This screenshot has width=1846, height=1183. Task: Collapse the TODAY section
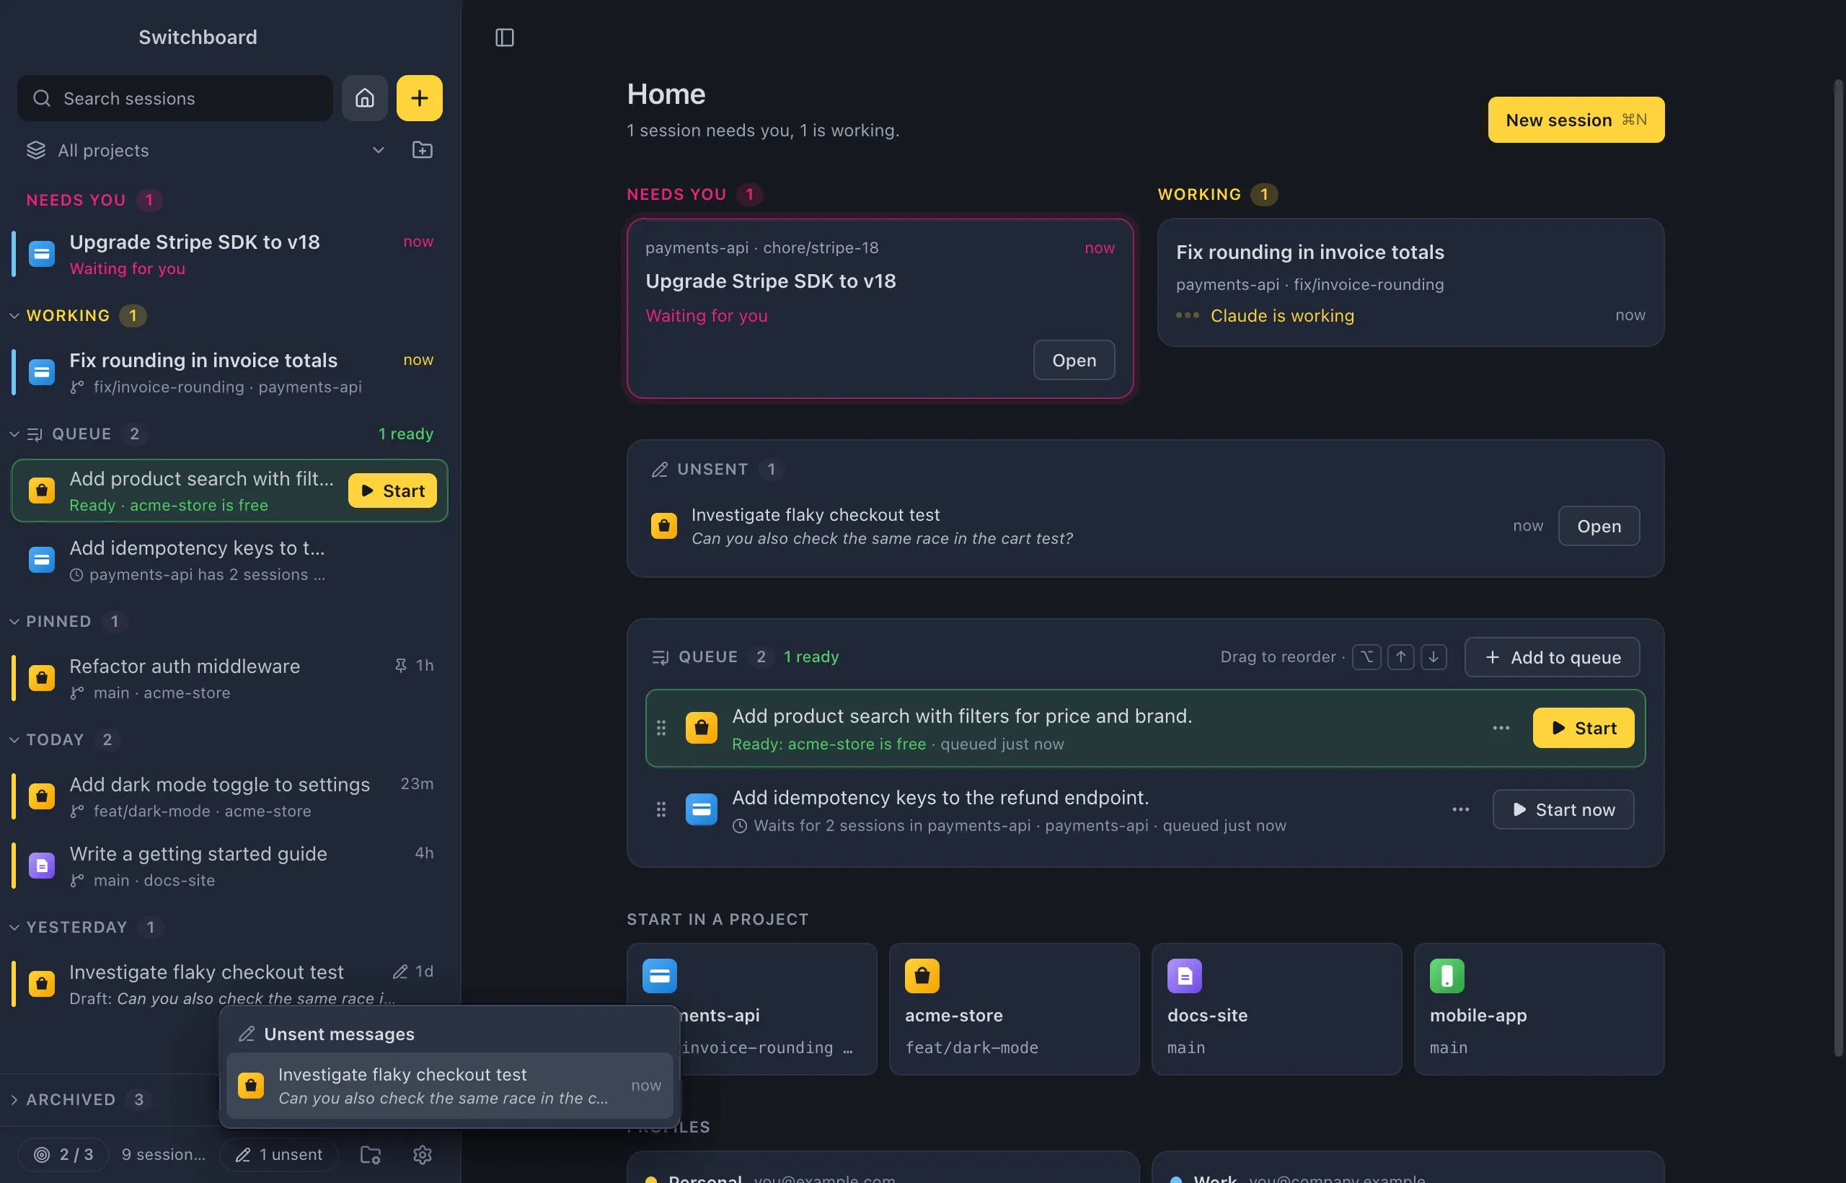point(14,739)
